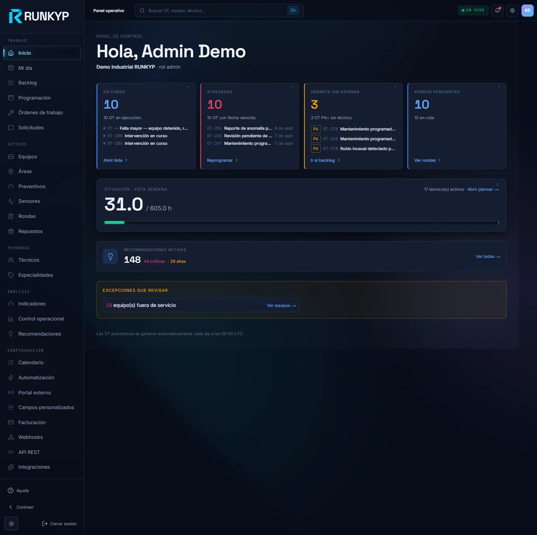Image resolution: width=537 pixels, height=535 pixels.
Task: Toggle the light theme sun button
Action: point(11,524)
